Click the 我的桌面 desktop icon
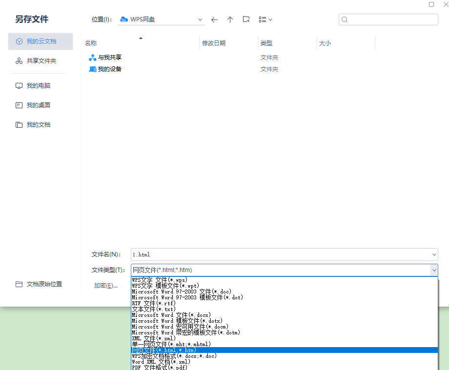449x370 pixels. point(19,105)
